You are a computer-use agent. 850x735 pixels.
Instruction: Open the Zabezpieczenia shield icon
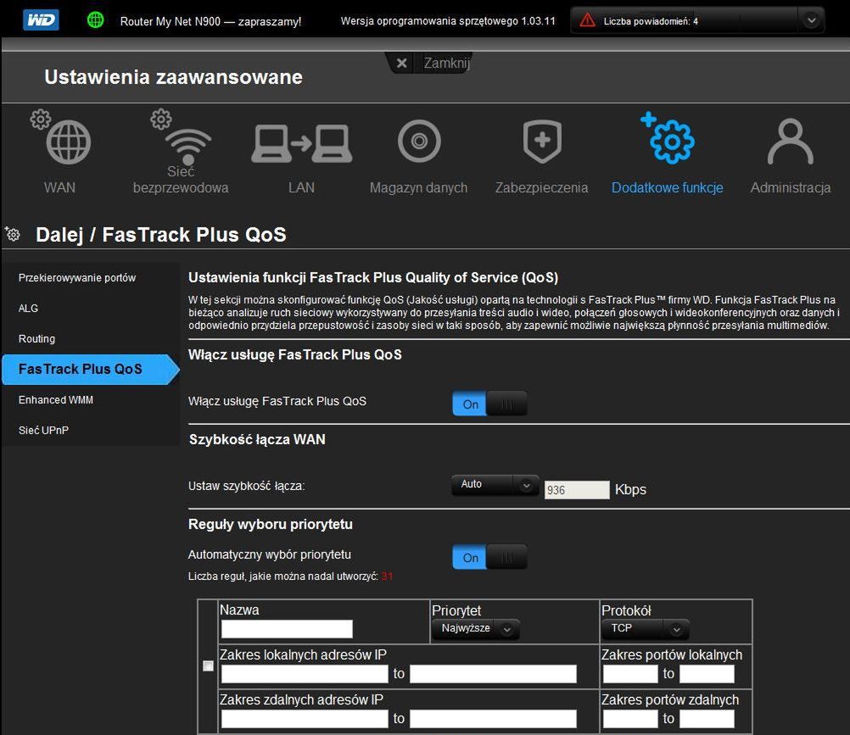542,142
